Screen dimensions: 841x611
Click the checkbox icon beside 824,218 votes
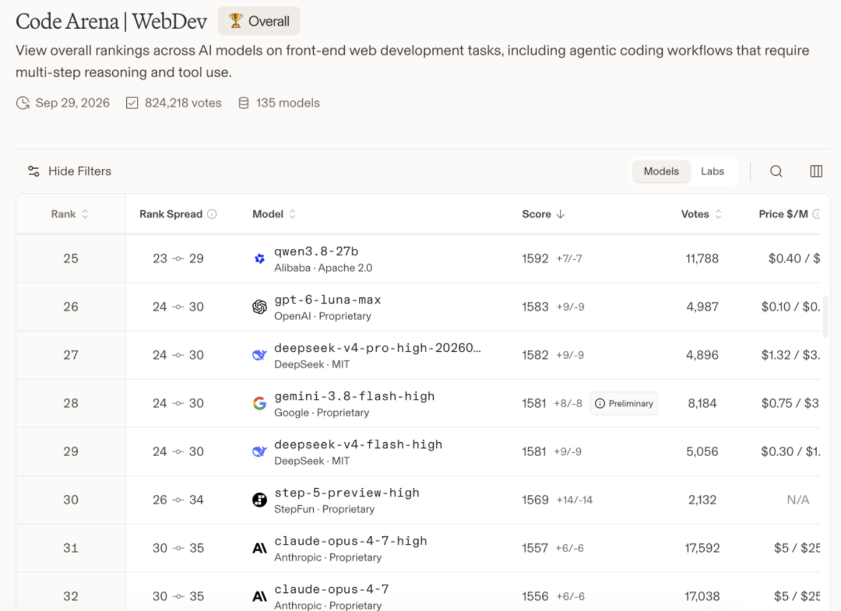pos(132,103)
